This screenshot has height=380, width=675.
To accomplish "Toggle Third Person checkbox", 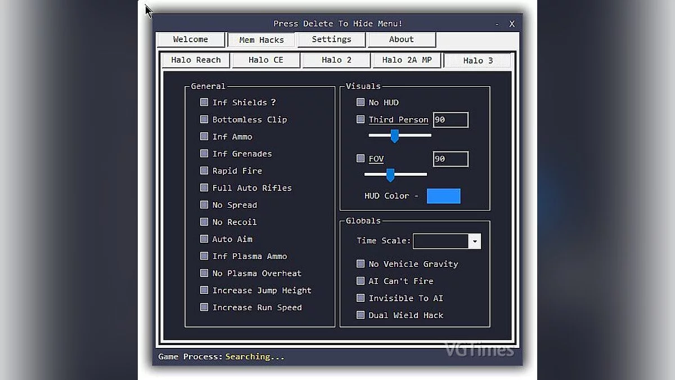I will 361,119.
